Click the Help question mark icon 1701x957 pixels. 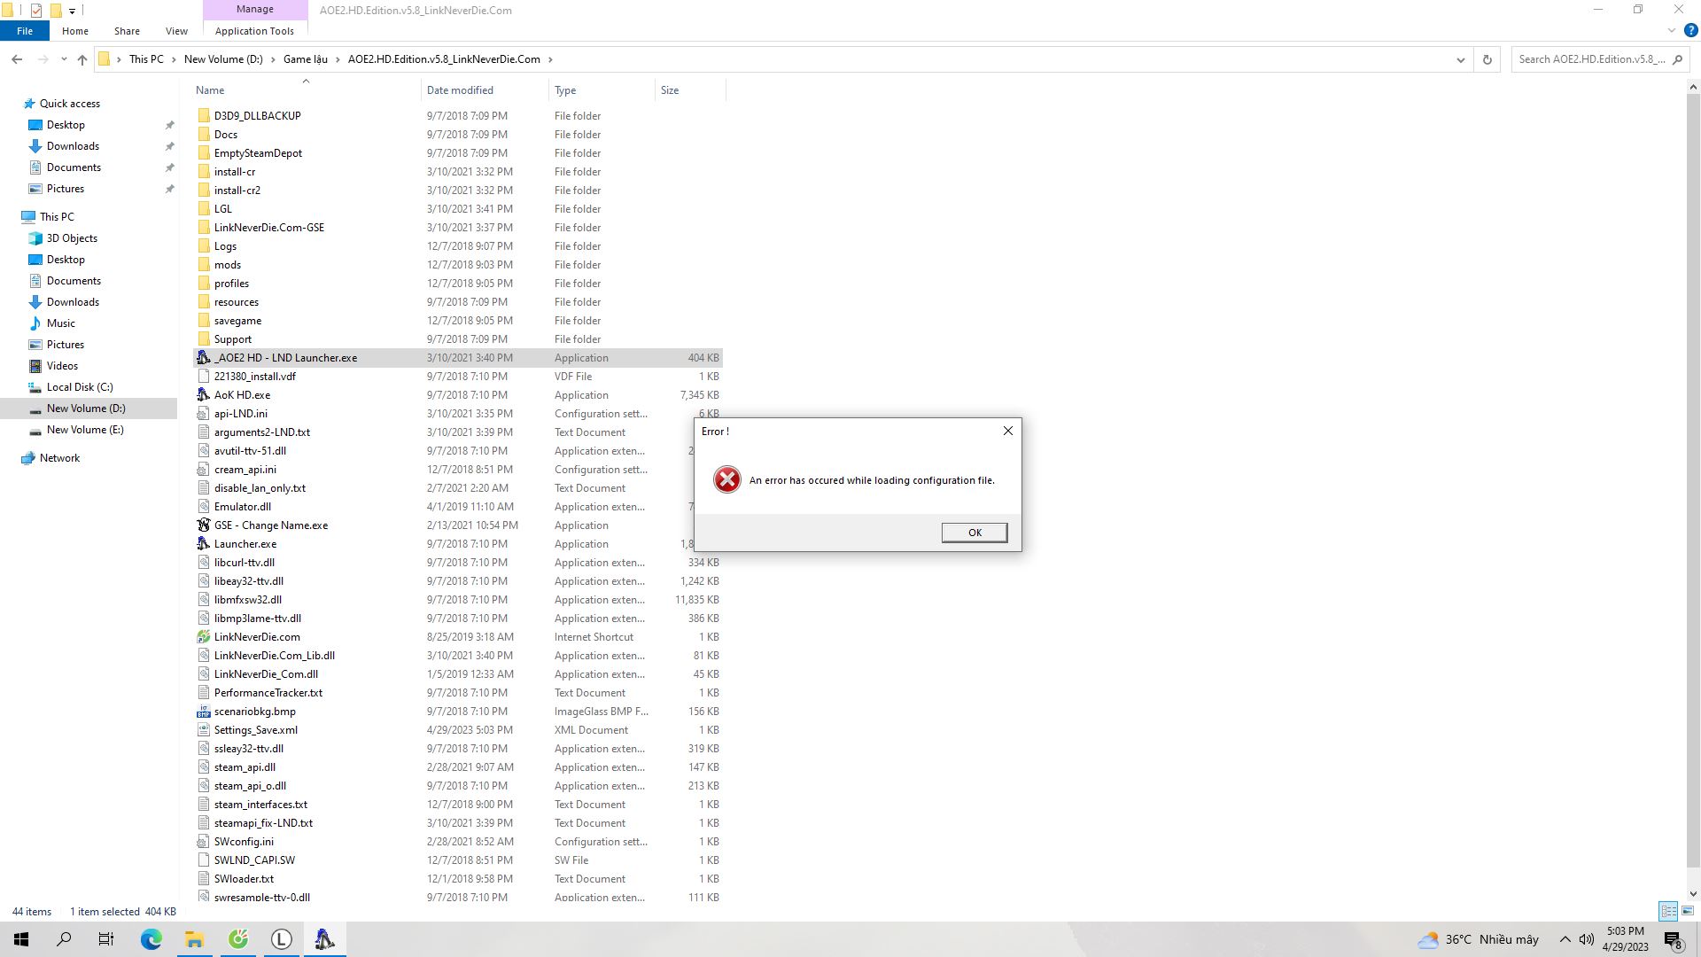click(x=1689, y=31)
